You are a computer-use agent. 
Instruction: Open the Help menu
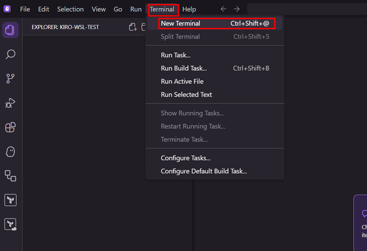189,9
